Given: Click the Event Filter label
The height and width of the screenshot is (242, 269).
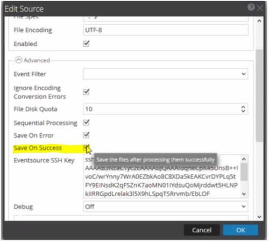Looking at the screenshot, I should [30, 74].
